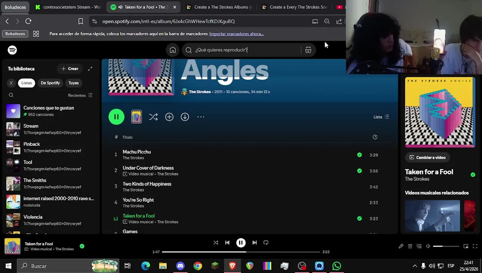
Task: Open the Pinback playlist
Action: coord(50,147)
